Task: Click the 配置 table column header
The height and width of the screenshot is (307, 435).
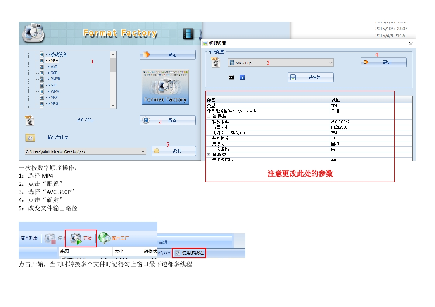Action: coord(268,100)
